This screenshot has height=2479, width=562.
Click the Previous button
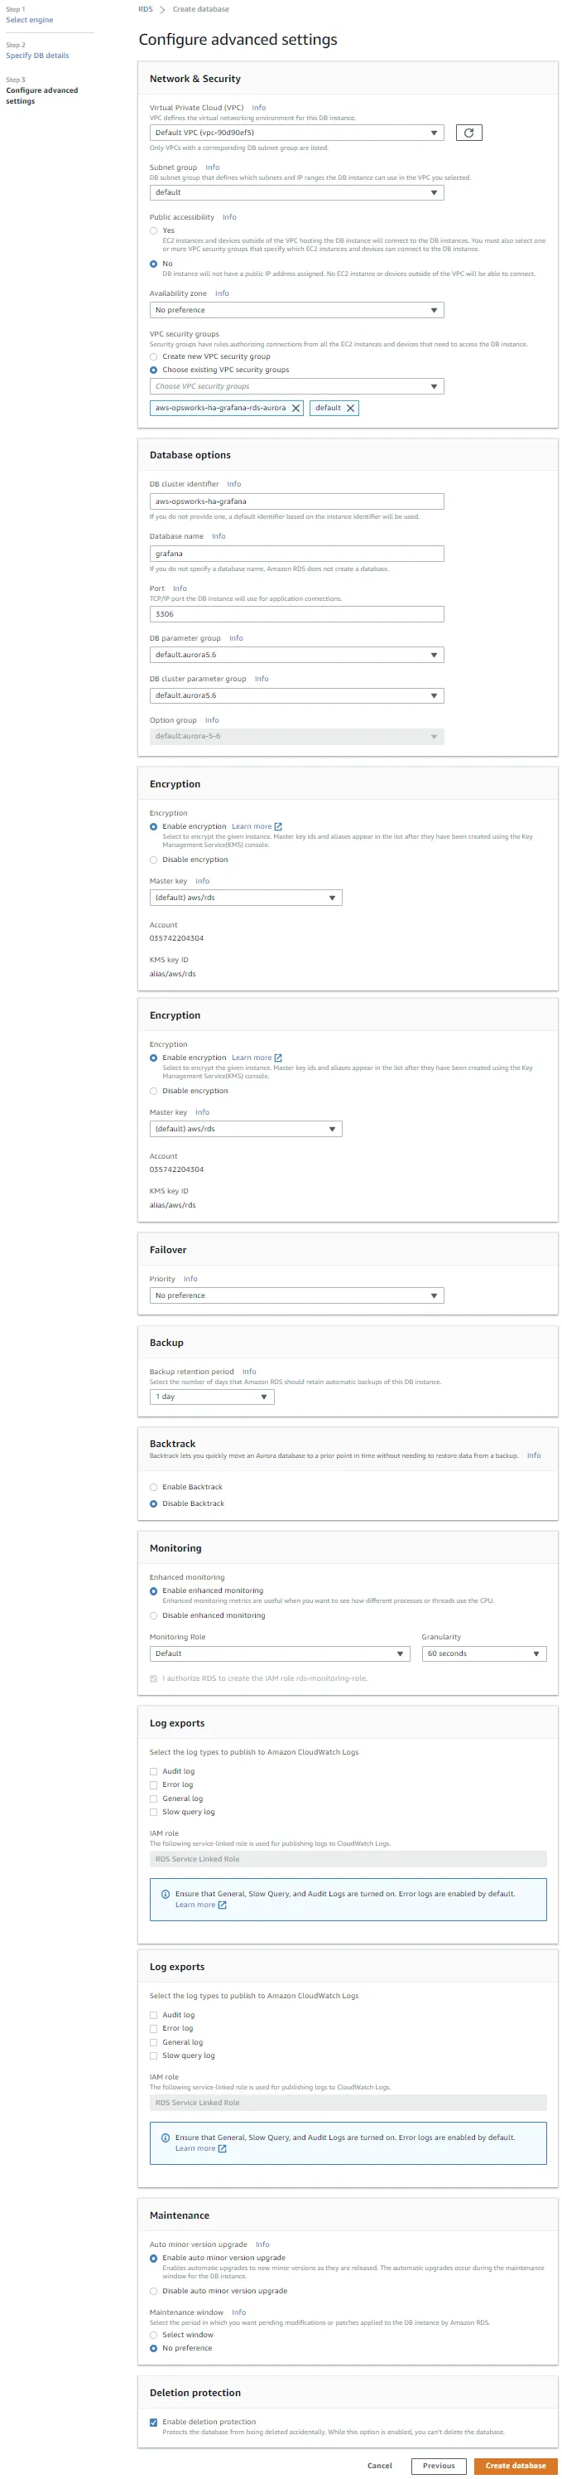[438, 2465]
